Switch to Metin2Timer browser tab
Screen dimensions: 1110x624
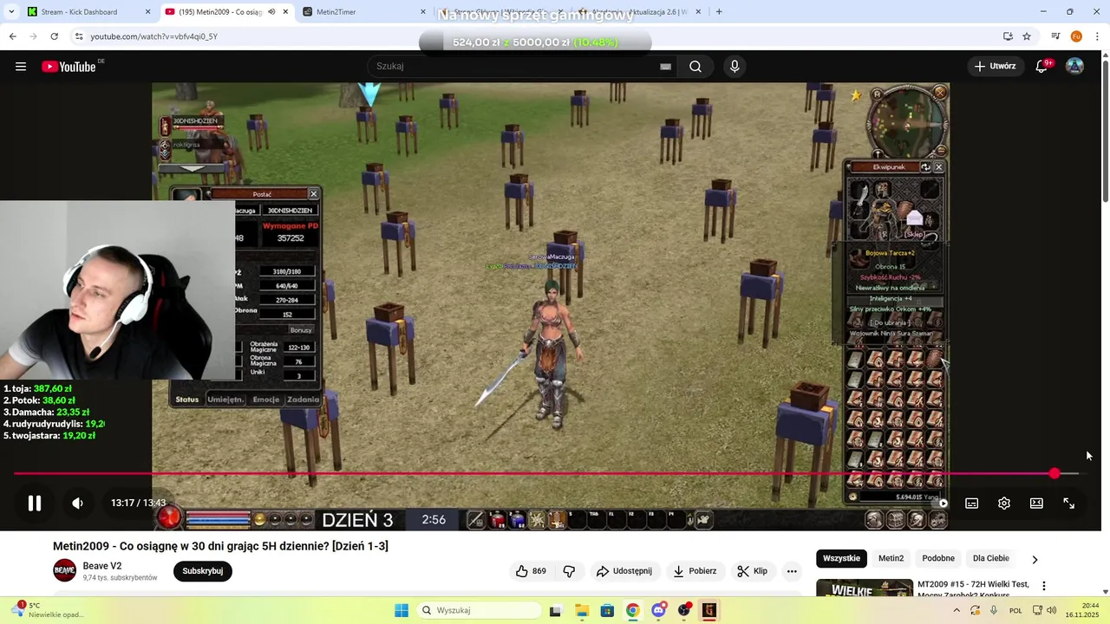pyautogui.click(x=364, y=12)
